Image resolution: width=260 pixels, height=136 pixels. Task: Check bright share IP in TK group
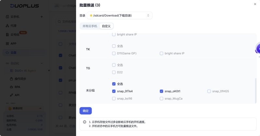(x=161, y=53)
